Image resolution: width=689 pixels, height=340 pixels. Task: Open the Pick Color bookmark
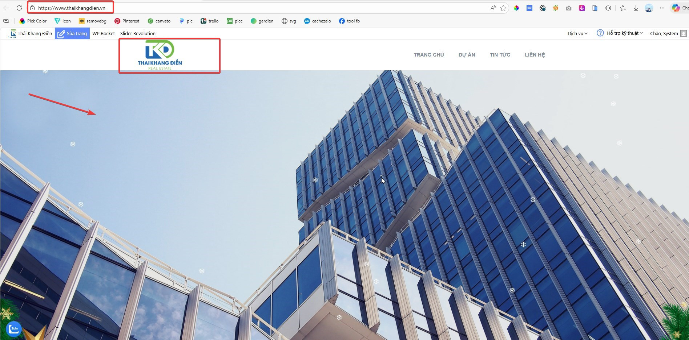coord(33,21)
